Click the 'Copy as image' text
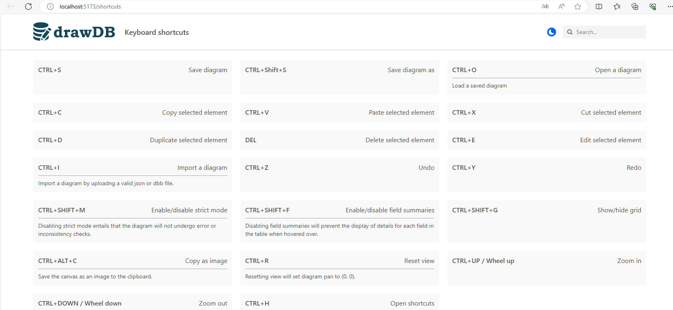The height and width of the screenshot is (310, 673). pyautogui.click(x=206, y=261)
